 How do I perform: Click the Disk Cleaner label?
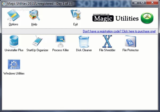84,50
